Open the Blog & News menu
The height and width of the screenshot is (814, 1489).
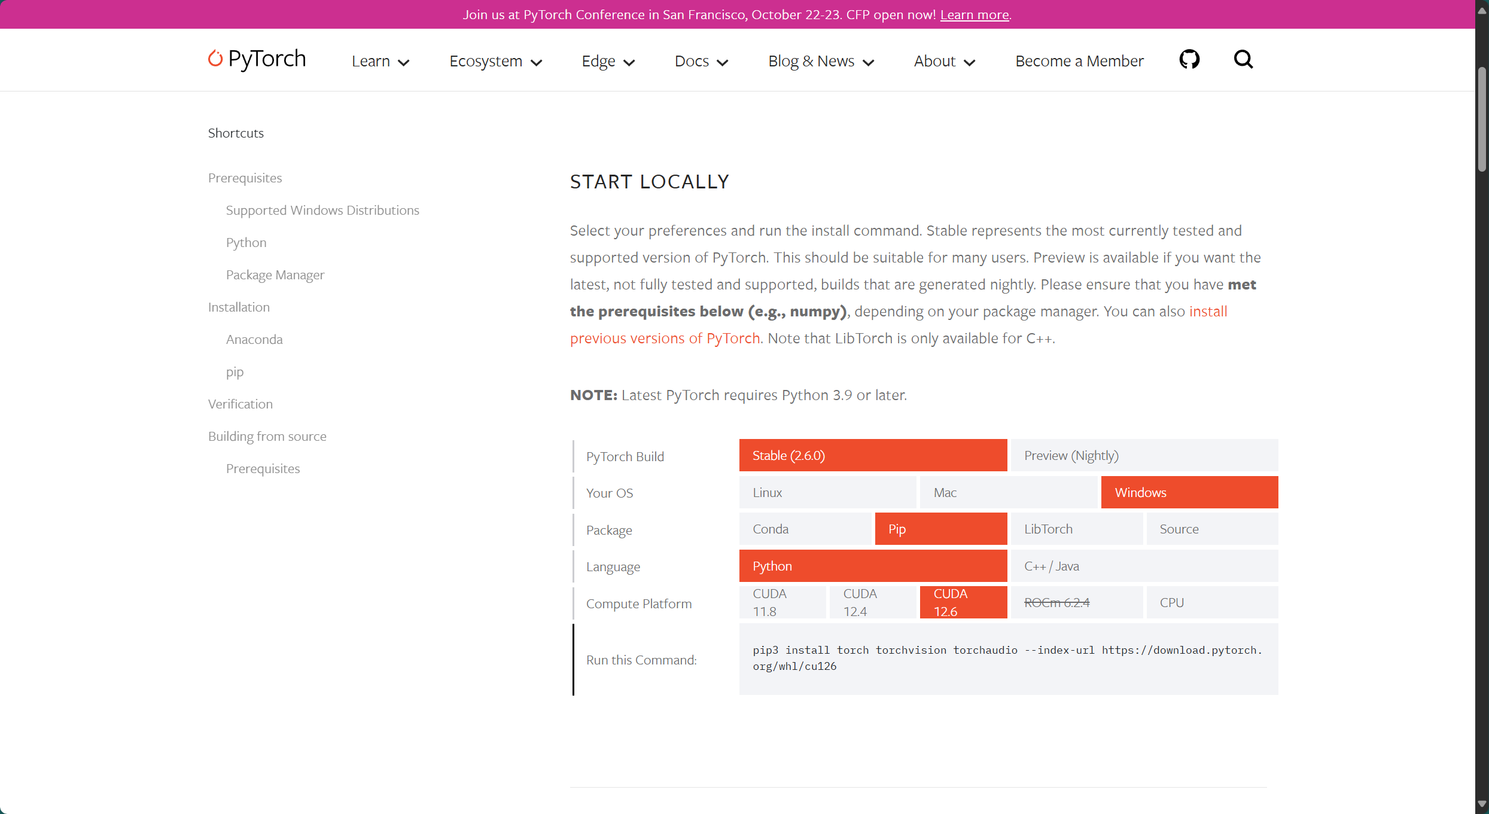(821, 61)
